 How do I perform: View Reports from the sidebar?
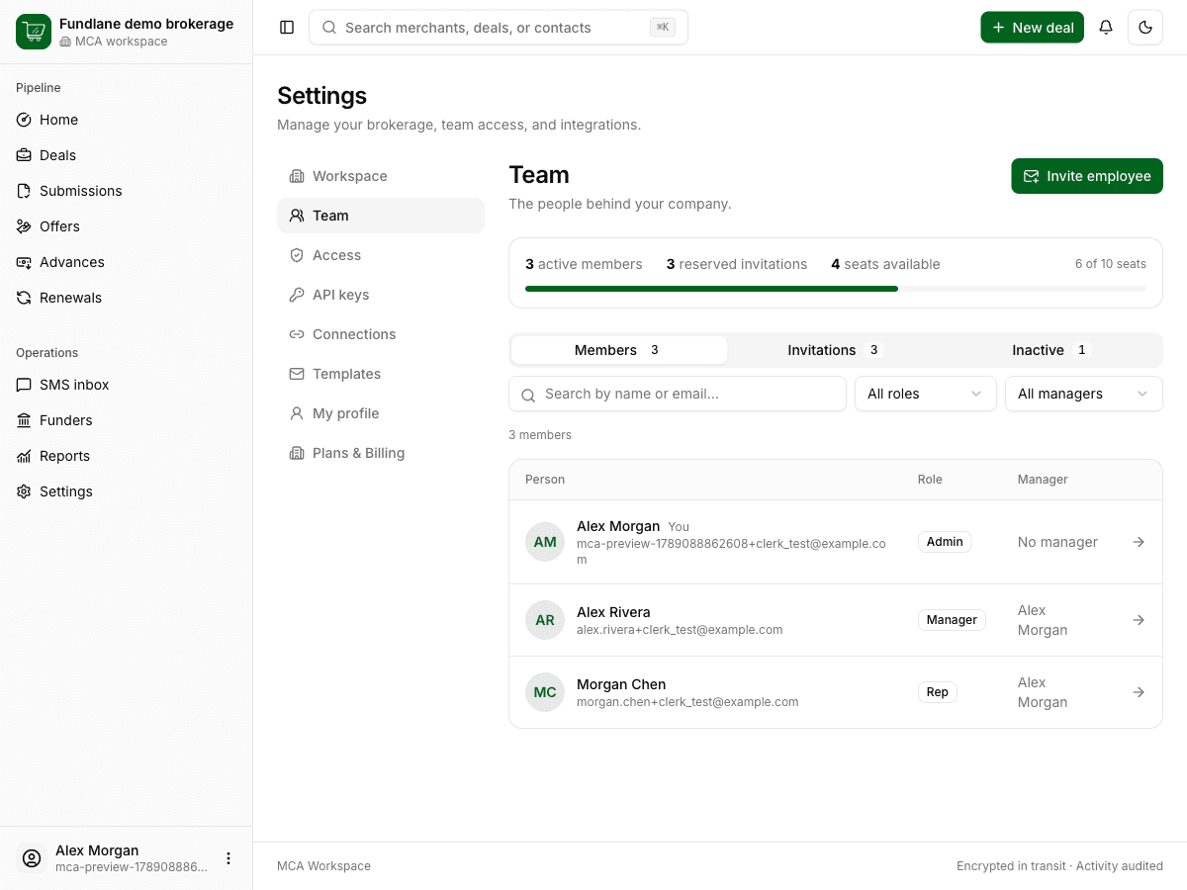click(126, 456)
